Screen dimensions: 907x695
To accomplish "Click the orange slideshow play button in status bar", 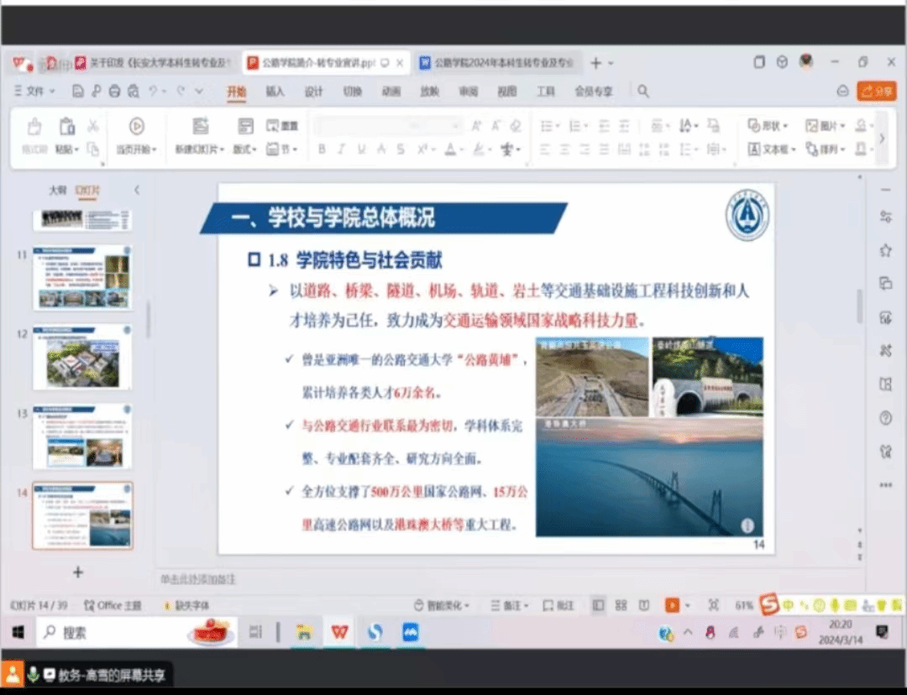I will point(672,605).
